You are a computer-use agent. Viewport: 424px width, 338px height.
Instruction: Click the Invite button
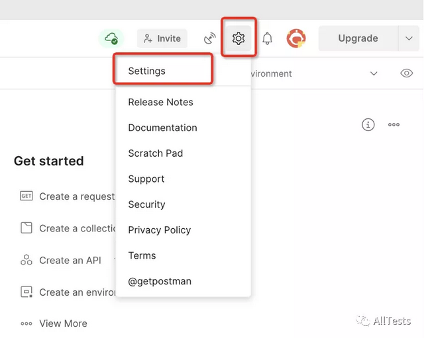pyautogui.click(x=162, y=38)
